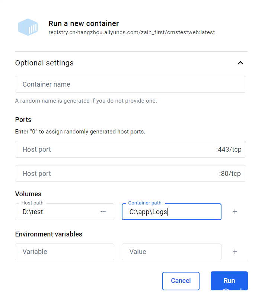This screenshot has width=255, height=303.
Task: Click the Run a new container title
Action: pyautogui.click(x=84, y=23)
